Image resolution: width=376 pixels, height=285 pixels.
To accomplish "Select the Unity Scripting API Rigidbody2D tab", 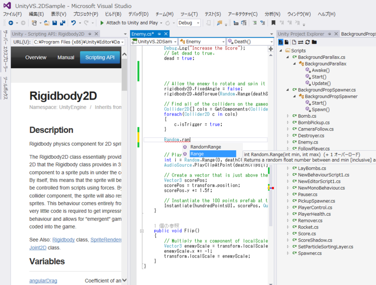I will [x=48, y=34].
